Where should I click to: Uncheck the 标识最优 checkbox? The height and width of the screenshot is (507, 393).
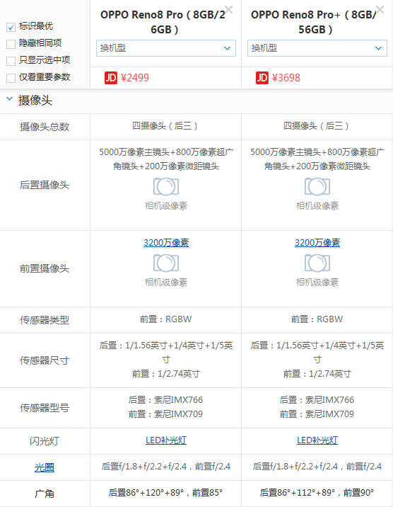click(11, 27)
